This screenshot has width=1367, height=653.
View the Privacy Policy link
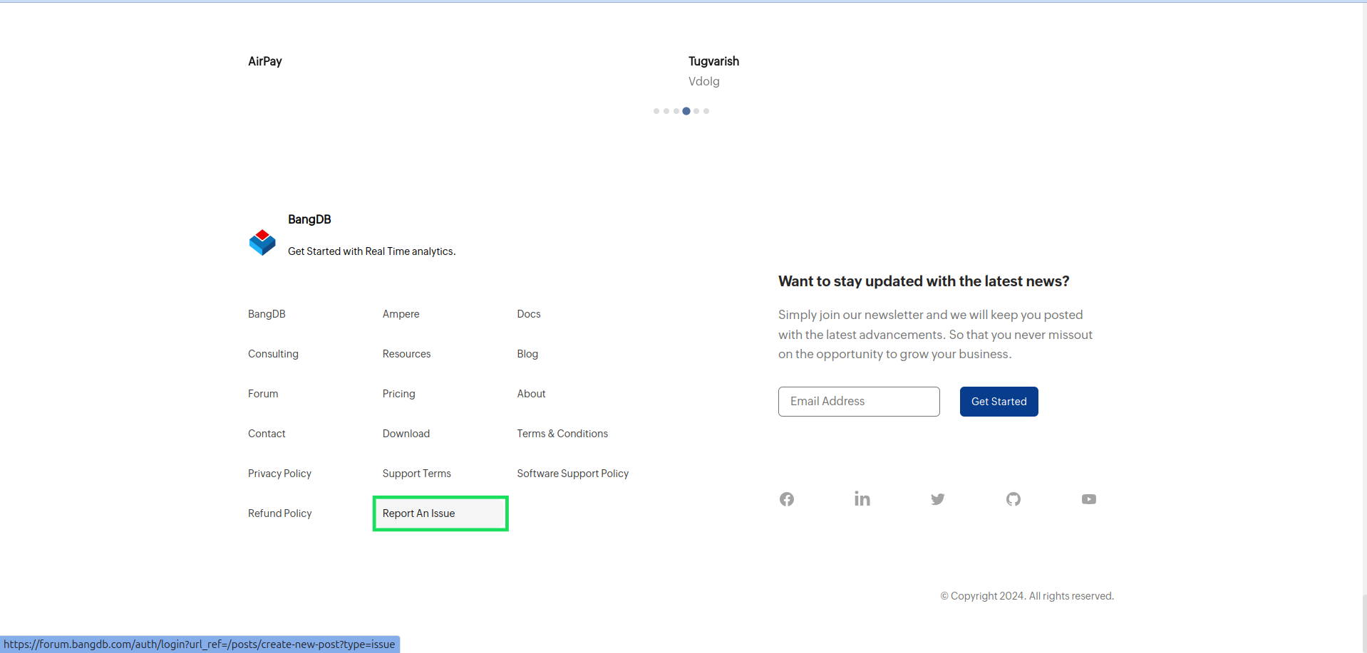(x=279, y=474)
